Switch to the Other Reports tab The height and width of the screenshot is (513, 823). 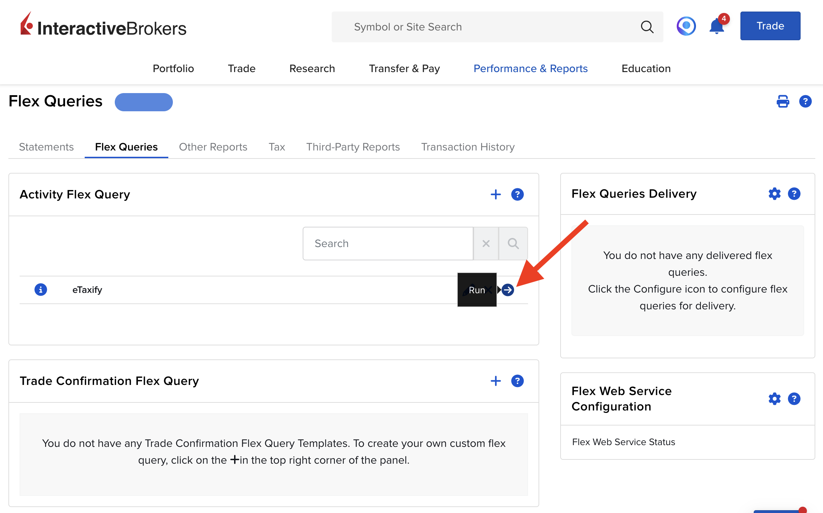(213, 147)
